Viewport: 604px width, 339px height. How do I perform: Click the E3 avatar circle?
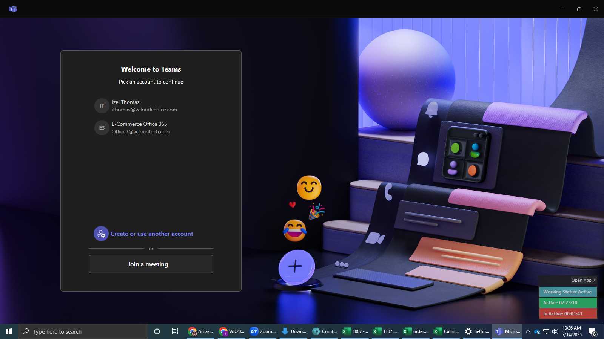[102, 128]
